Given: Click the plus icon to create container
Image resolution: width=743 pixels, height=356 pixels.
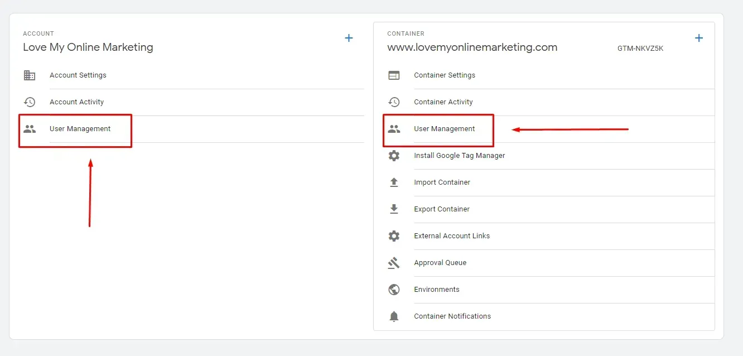Looking at the screenshot, I should click(699, 38).
